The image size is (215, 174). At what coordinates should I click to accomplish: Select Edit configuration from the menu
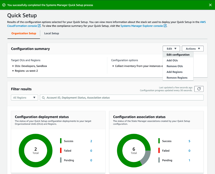coord(178,54)
